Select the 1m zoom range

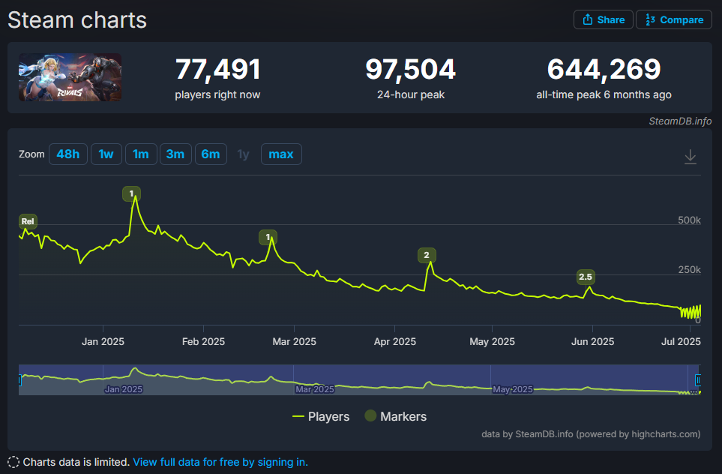[x=141, y=154]
